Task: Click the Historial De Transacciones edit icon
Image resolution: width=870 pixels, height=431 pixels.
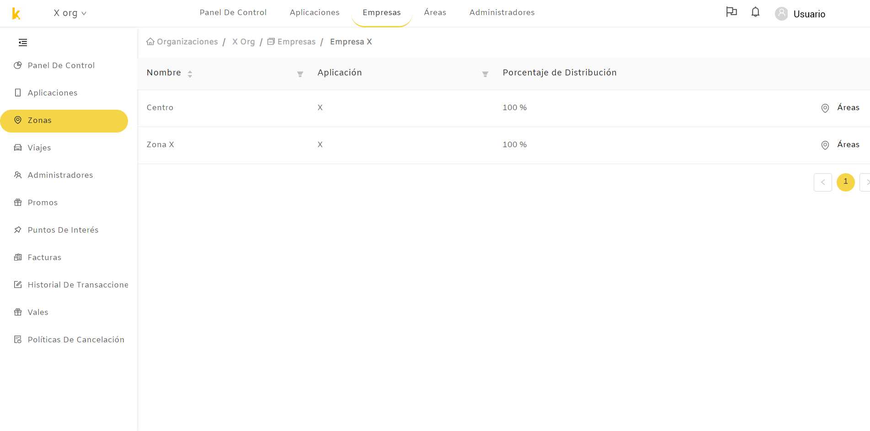Action: point(18,285)
